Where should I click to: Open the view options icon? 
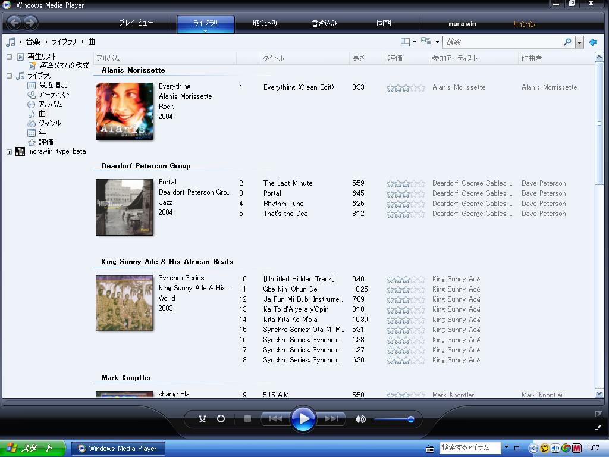(426, 42)
